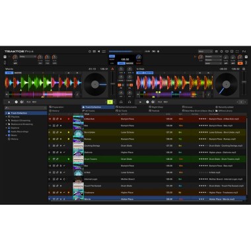251x251 pixels.
Task: Click the browser search field
Action: pyautogui.click(x=26, y=108)
